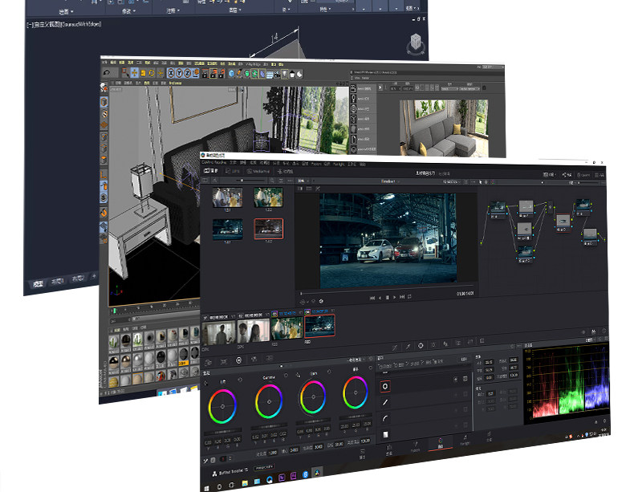Toggle the Y axis lock in Cinema 4D
This screenshot has width=634, height=492.
tap(179, 73)
